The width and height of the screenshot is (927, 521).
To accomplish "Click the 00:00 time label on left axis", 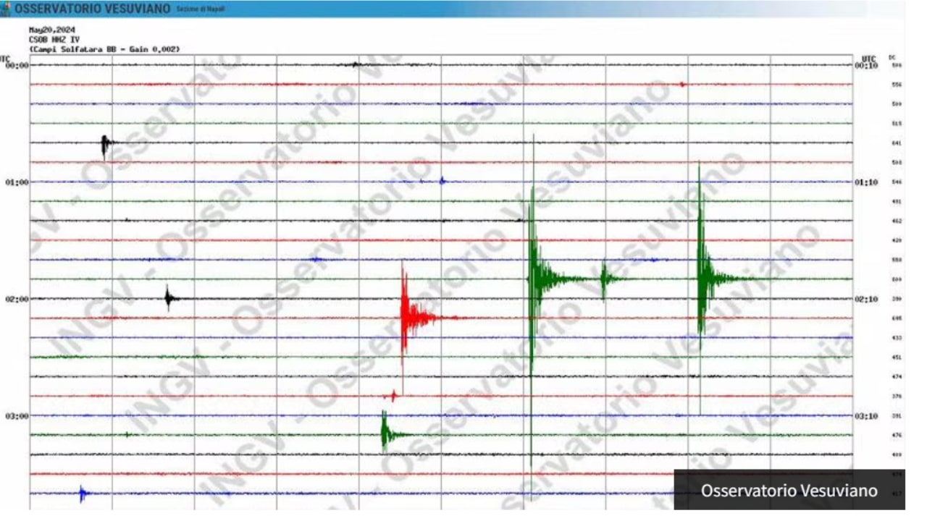I will tap(17, 65).
